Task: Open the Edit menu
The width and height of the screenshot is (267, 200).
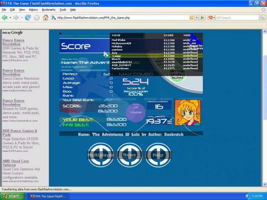Action: point(12,10)
